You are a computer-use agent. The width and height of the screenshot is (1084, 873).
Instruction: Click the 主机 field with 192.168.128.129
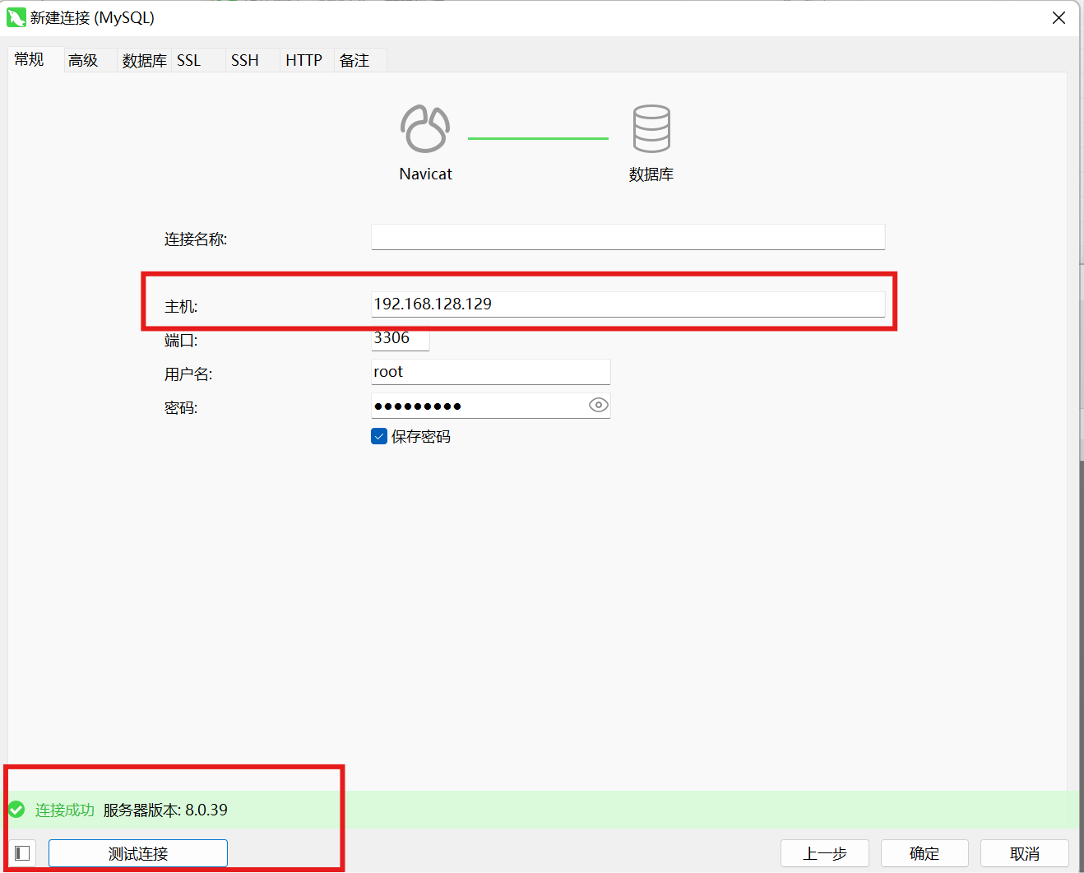(x=628, y=304)
